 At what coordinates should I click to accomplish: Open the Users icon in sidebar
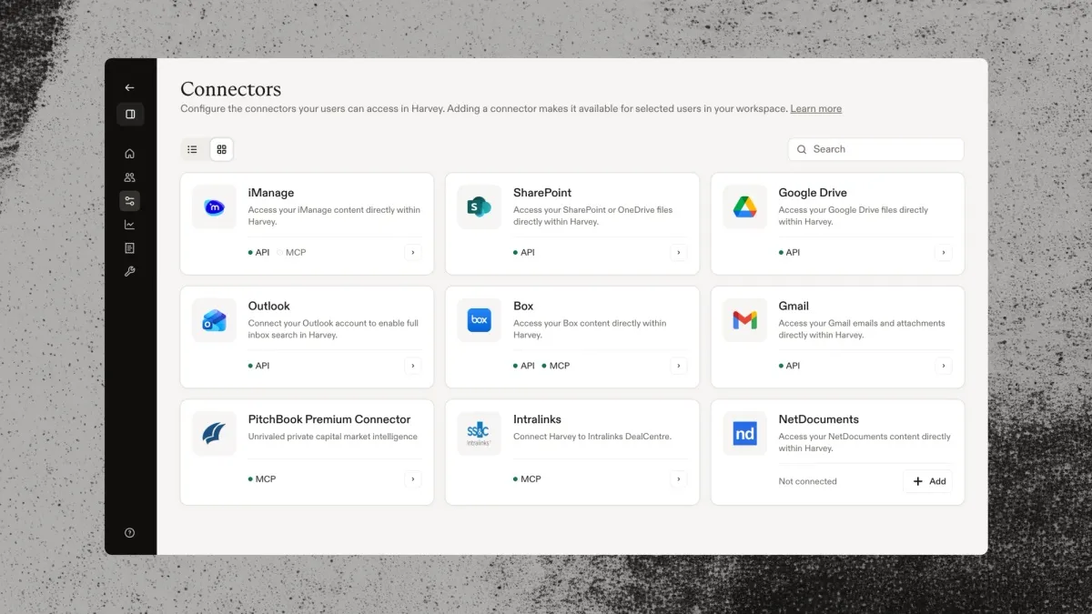pyautogui.click(x=129, y=177)
